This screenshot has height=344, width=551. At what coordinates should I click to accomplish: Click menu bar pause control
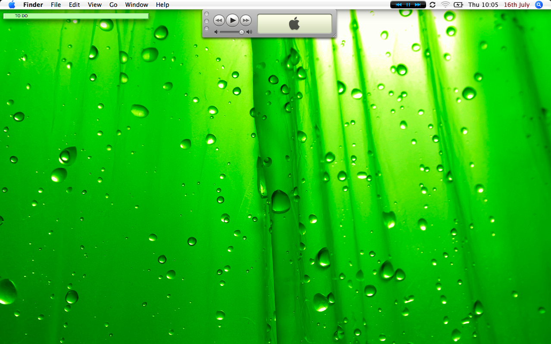pyautogui.click(x=408, y=5)
